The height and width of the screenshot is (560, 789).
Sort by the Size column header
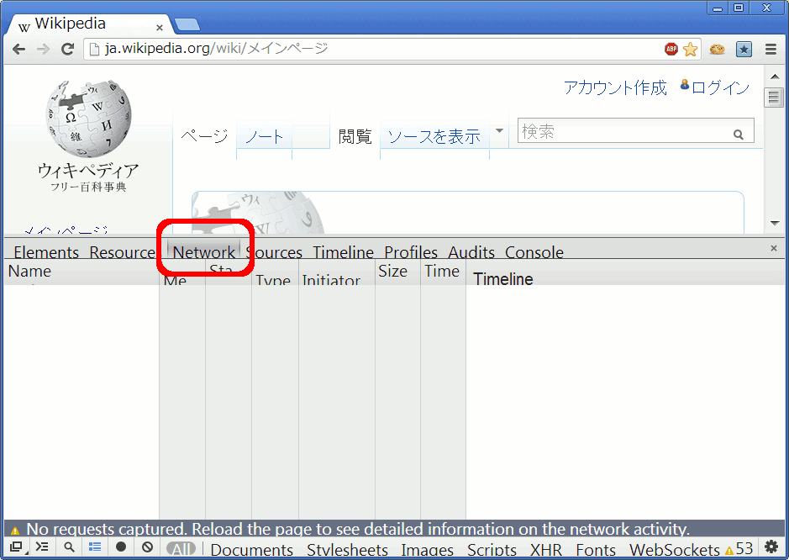(397, 272)
